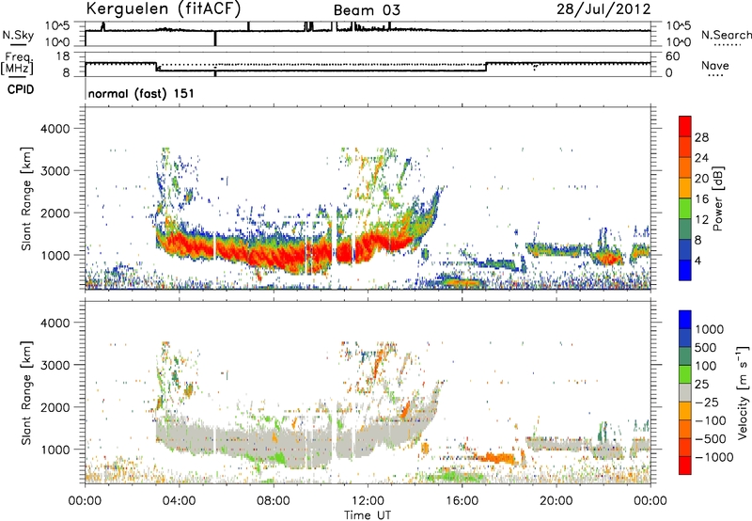752x521 pixels.
Task: Click the 'normal (fast) 151' mode text
Action: point(142,93)
